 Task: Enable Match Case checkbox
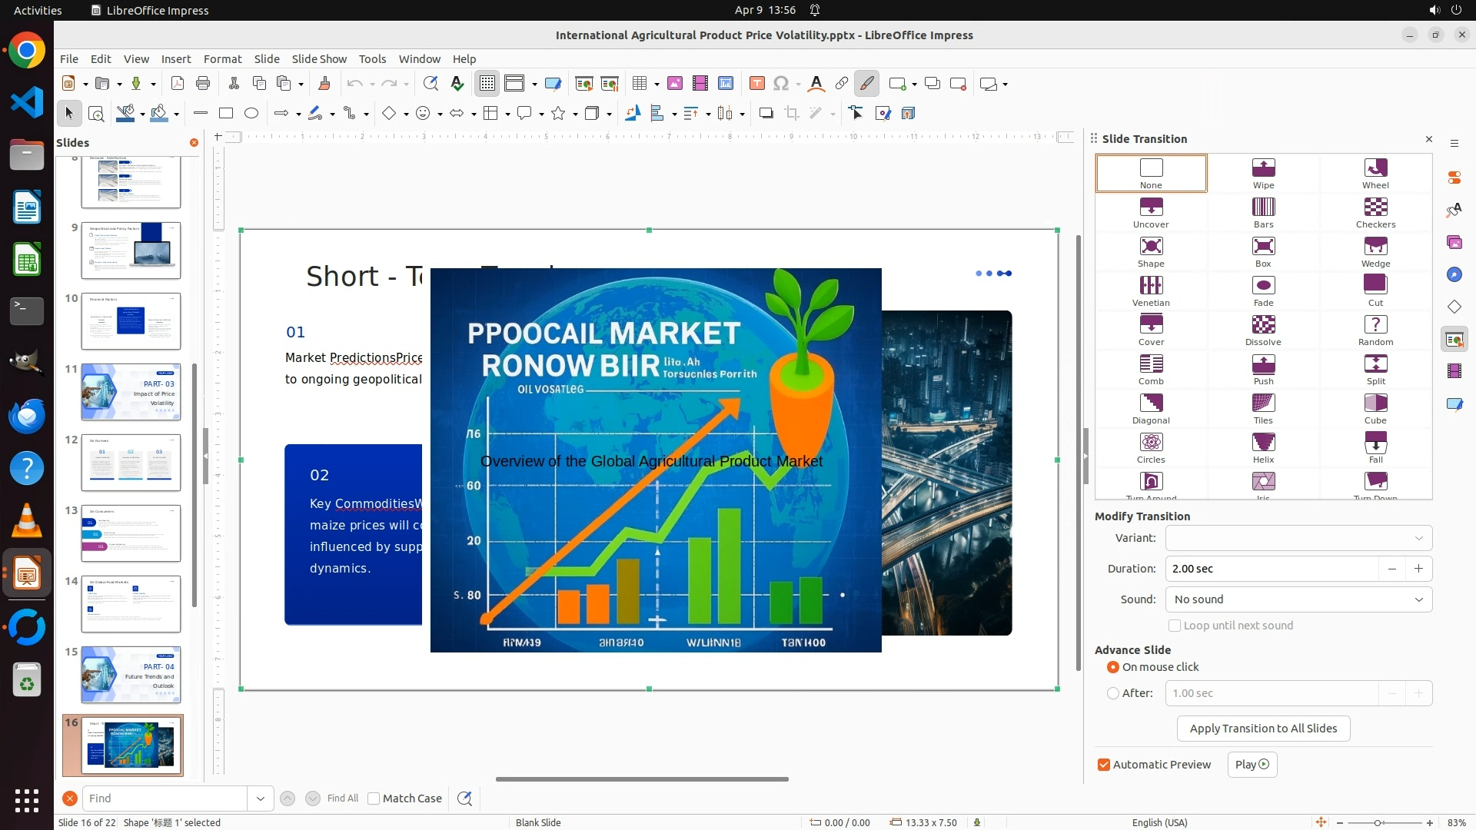pyautogui.click(x=374, y=798)
